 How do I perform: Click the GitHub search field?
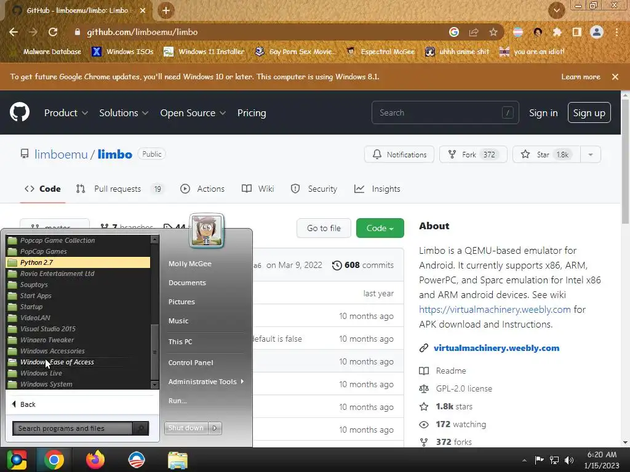(445, 112)
